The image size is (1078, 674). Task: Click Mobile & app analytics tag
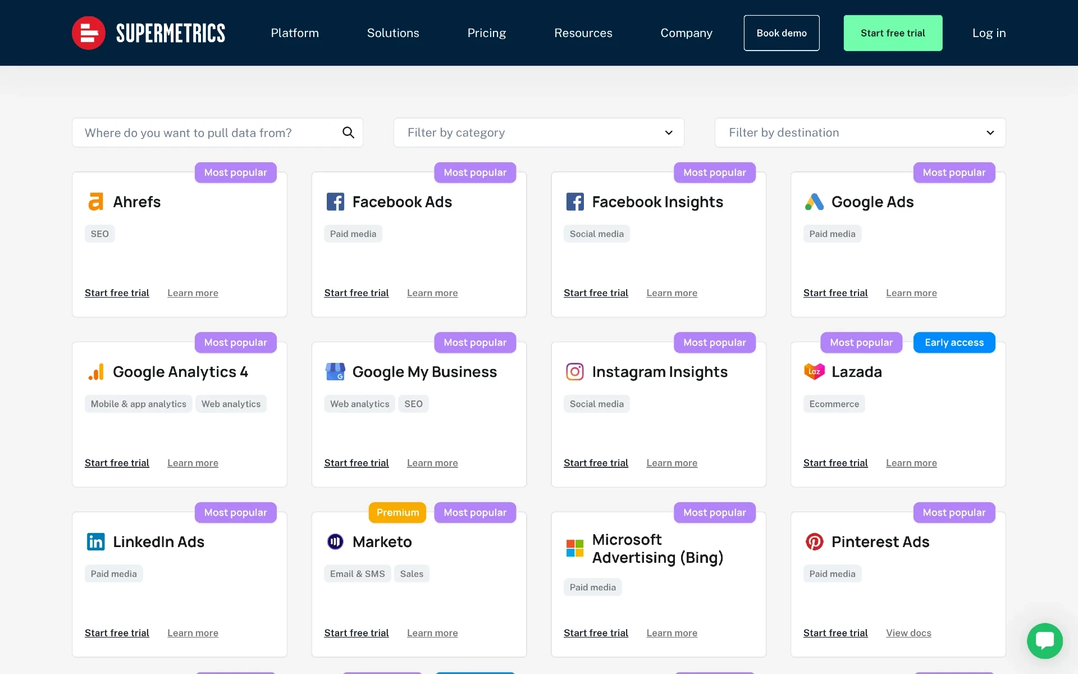point(139,404)
